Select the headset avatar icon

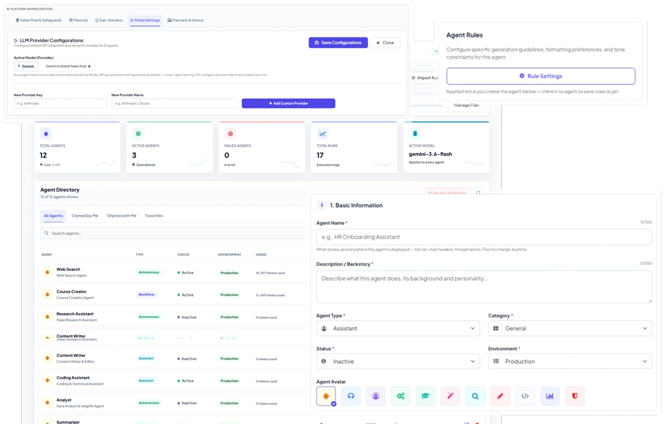click(x=351, y=396)
